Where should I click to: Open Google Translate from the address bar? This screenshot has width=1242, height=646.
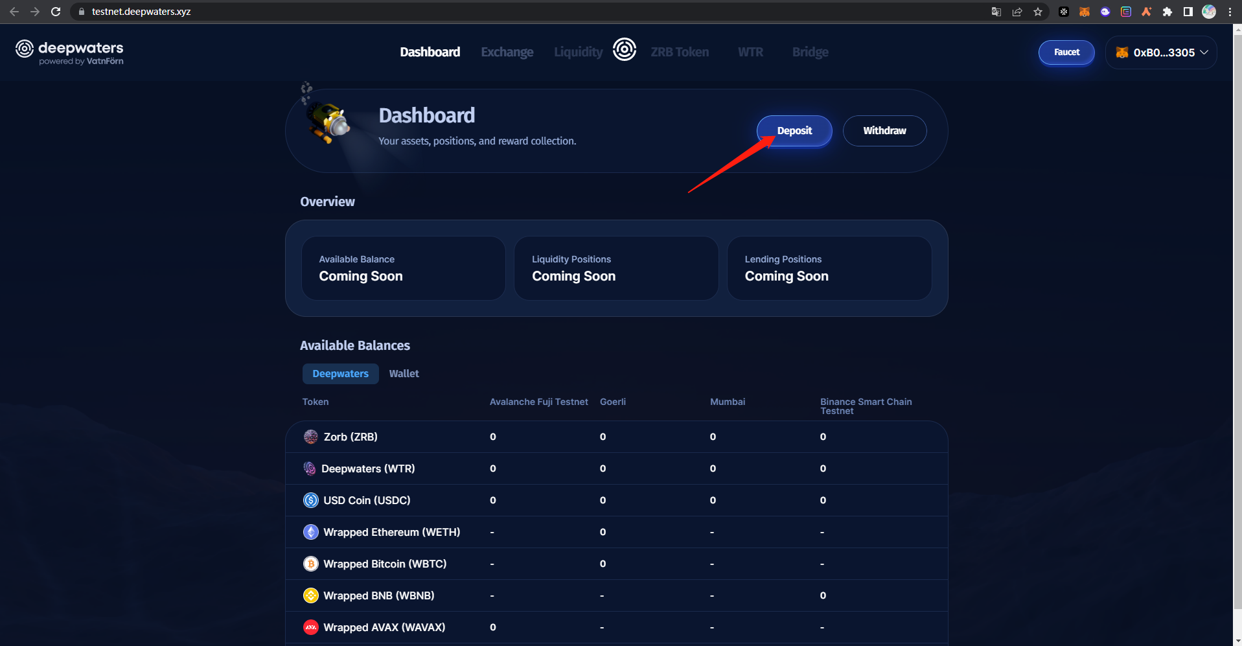996,11
